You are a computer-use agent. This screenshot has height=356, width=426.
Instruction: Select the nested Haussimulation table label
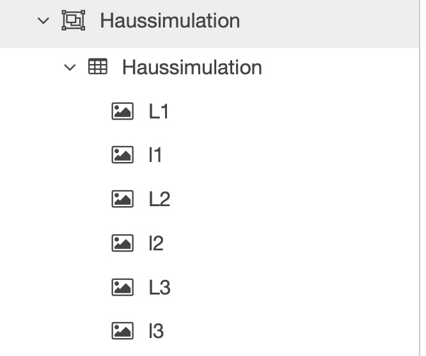(192, 67)
